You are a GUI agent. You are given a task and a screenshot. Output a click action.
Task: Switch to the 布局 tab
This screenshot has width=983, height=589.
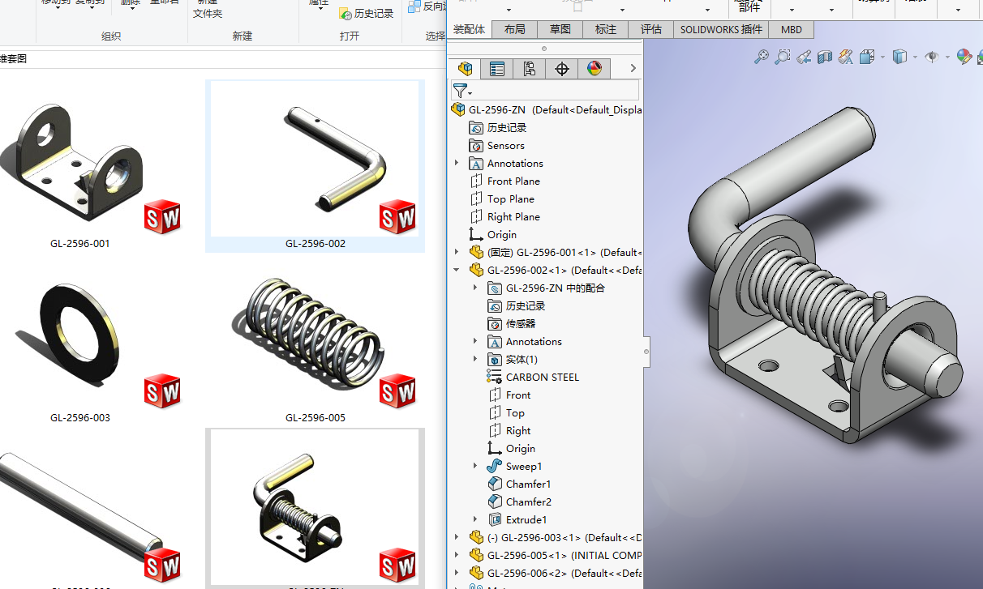(514, 29)
